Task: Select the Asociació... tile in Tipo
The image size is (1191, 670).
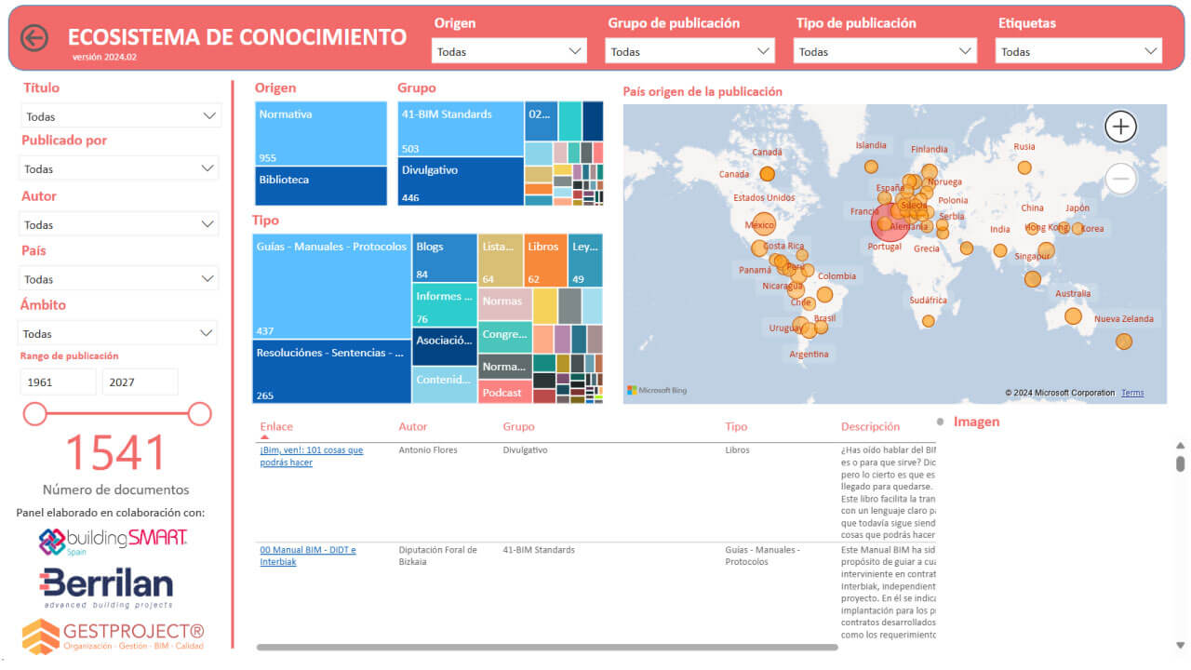Action: pyautogui.click(x=445, y=346)
